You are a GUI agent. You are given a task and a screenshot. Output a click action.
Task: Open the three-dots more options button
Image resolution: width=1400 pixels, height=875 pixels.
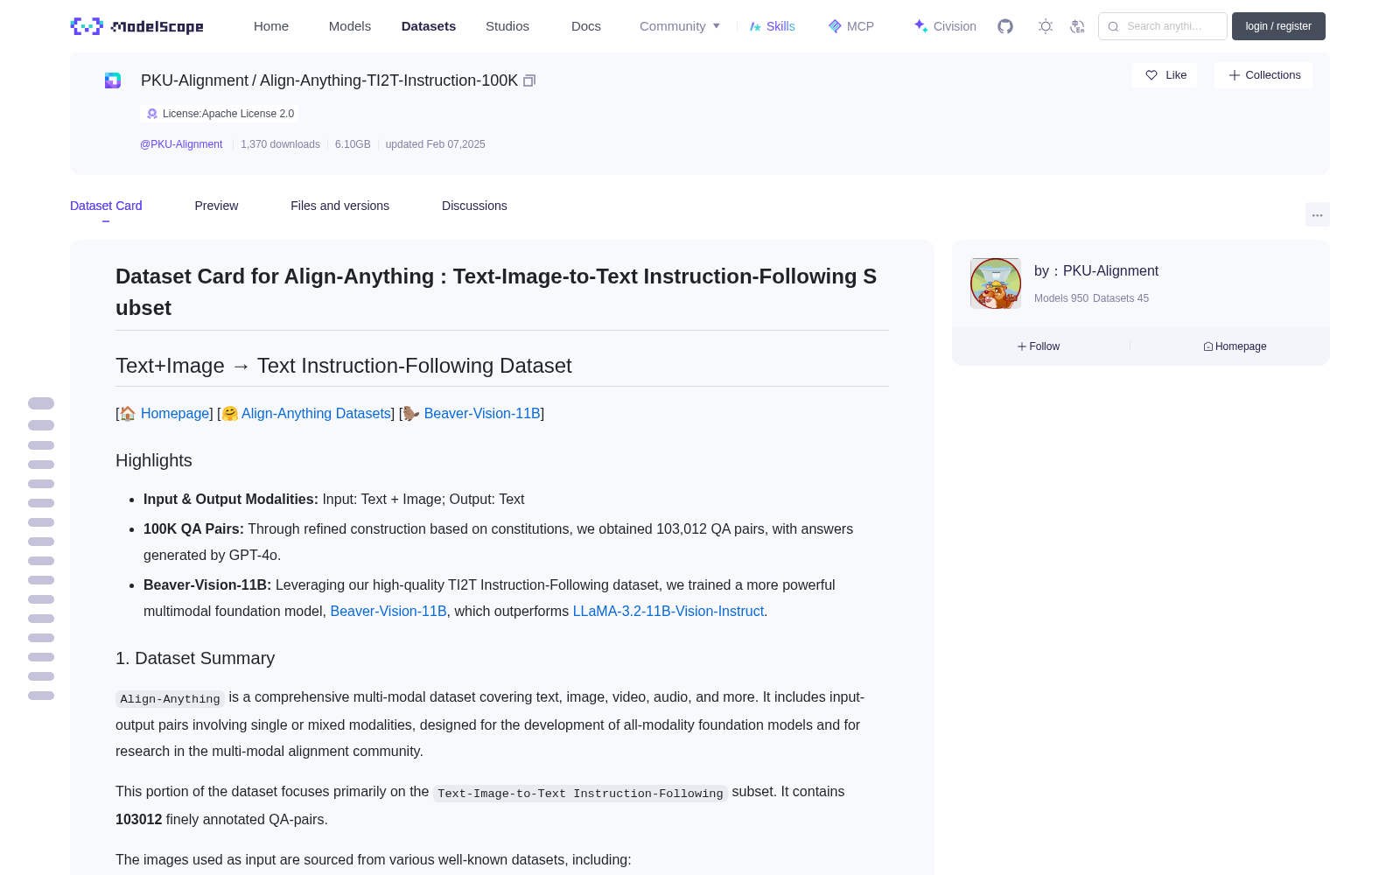tap(1317, 214)
